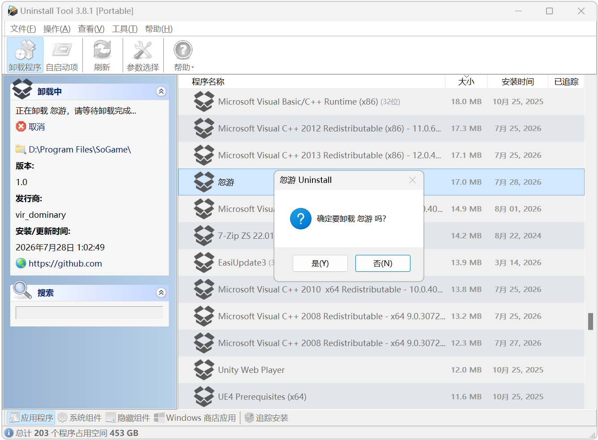Image resolution: width=598 pixels, height=440 pixels.
Task: Click the program list vertical scrollbar thumb
Action: click(590, 321)
